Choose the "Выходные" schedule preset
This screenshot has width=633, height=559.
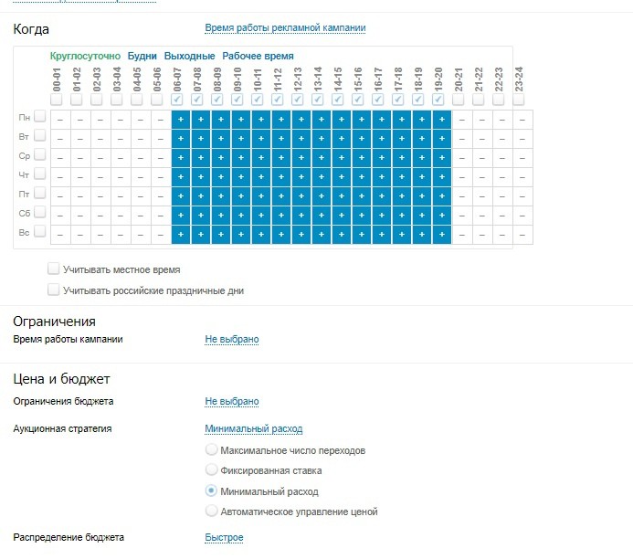click(189, 56)
